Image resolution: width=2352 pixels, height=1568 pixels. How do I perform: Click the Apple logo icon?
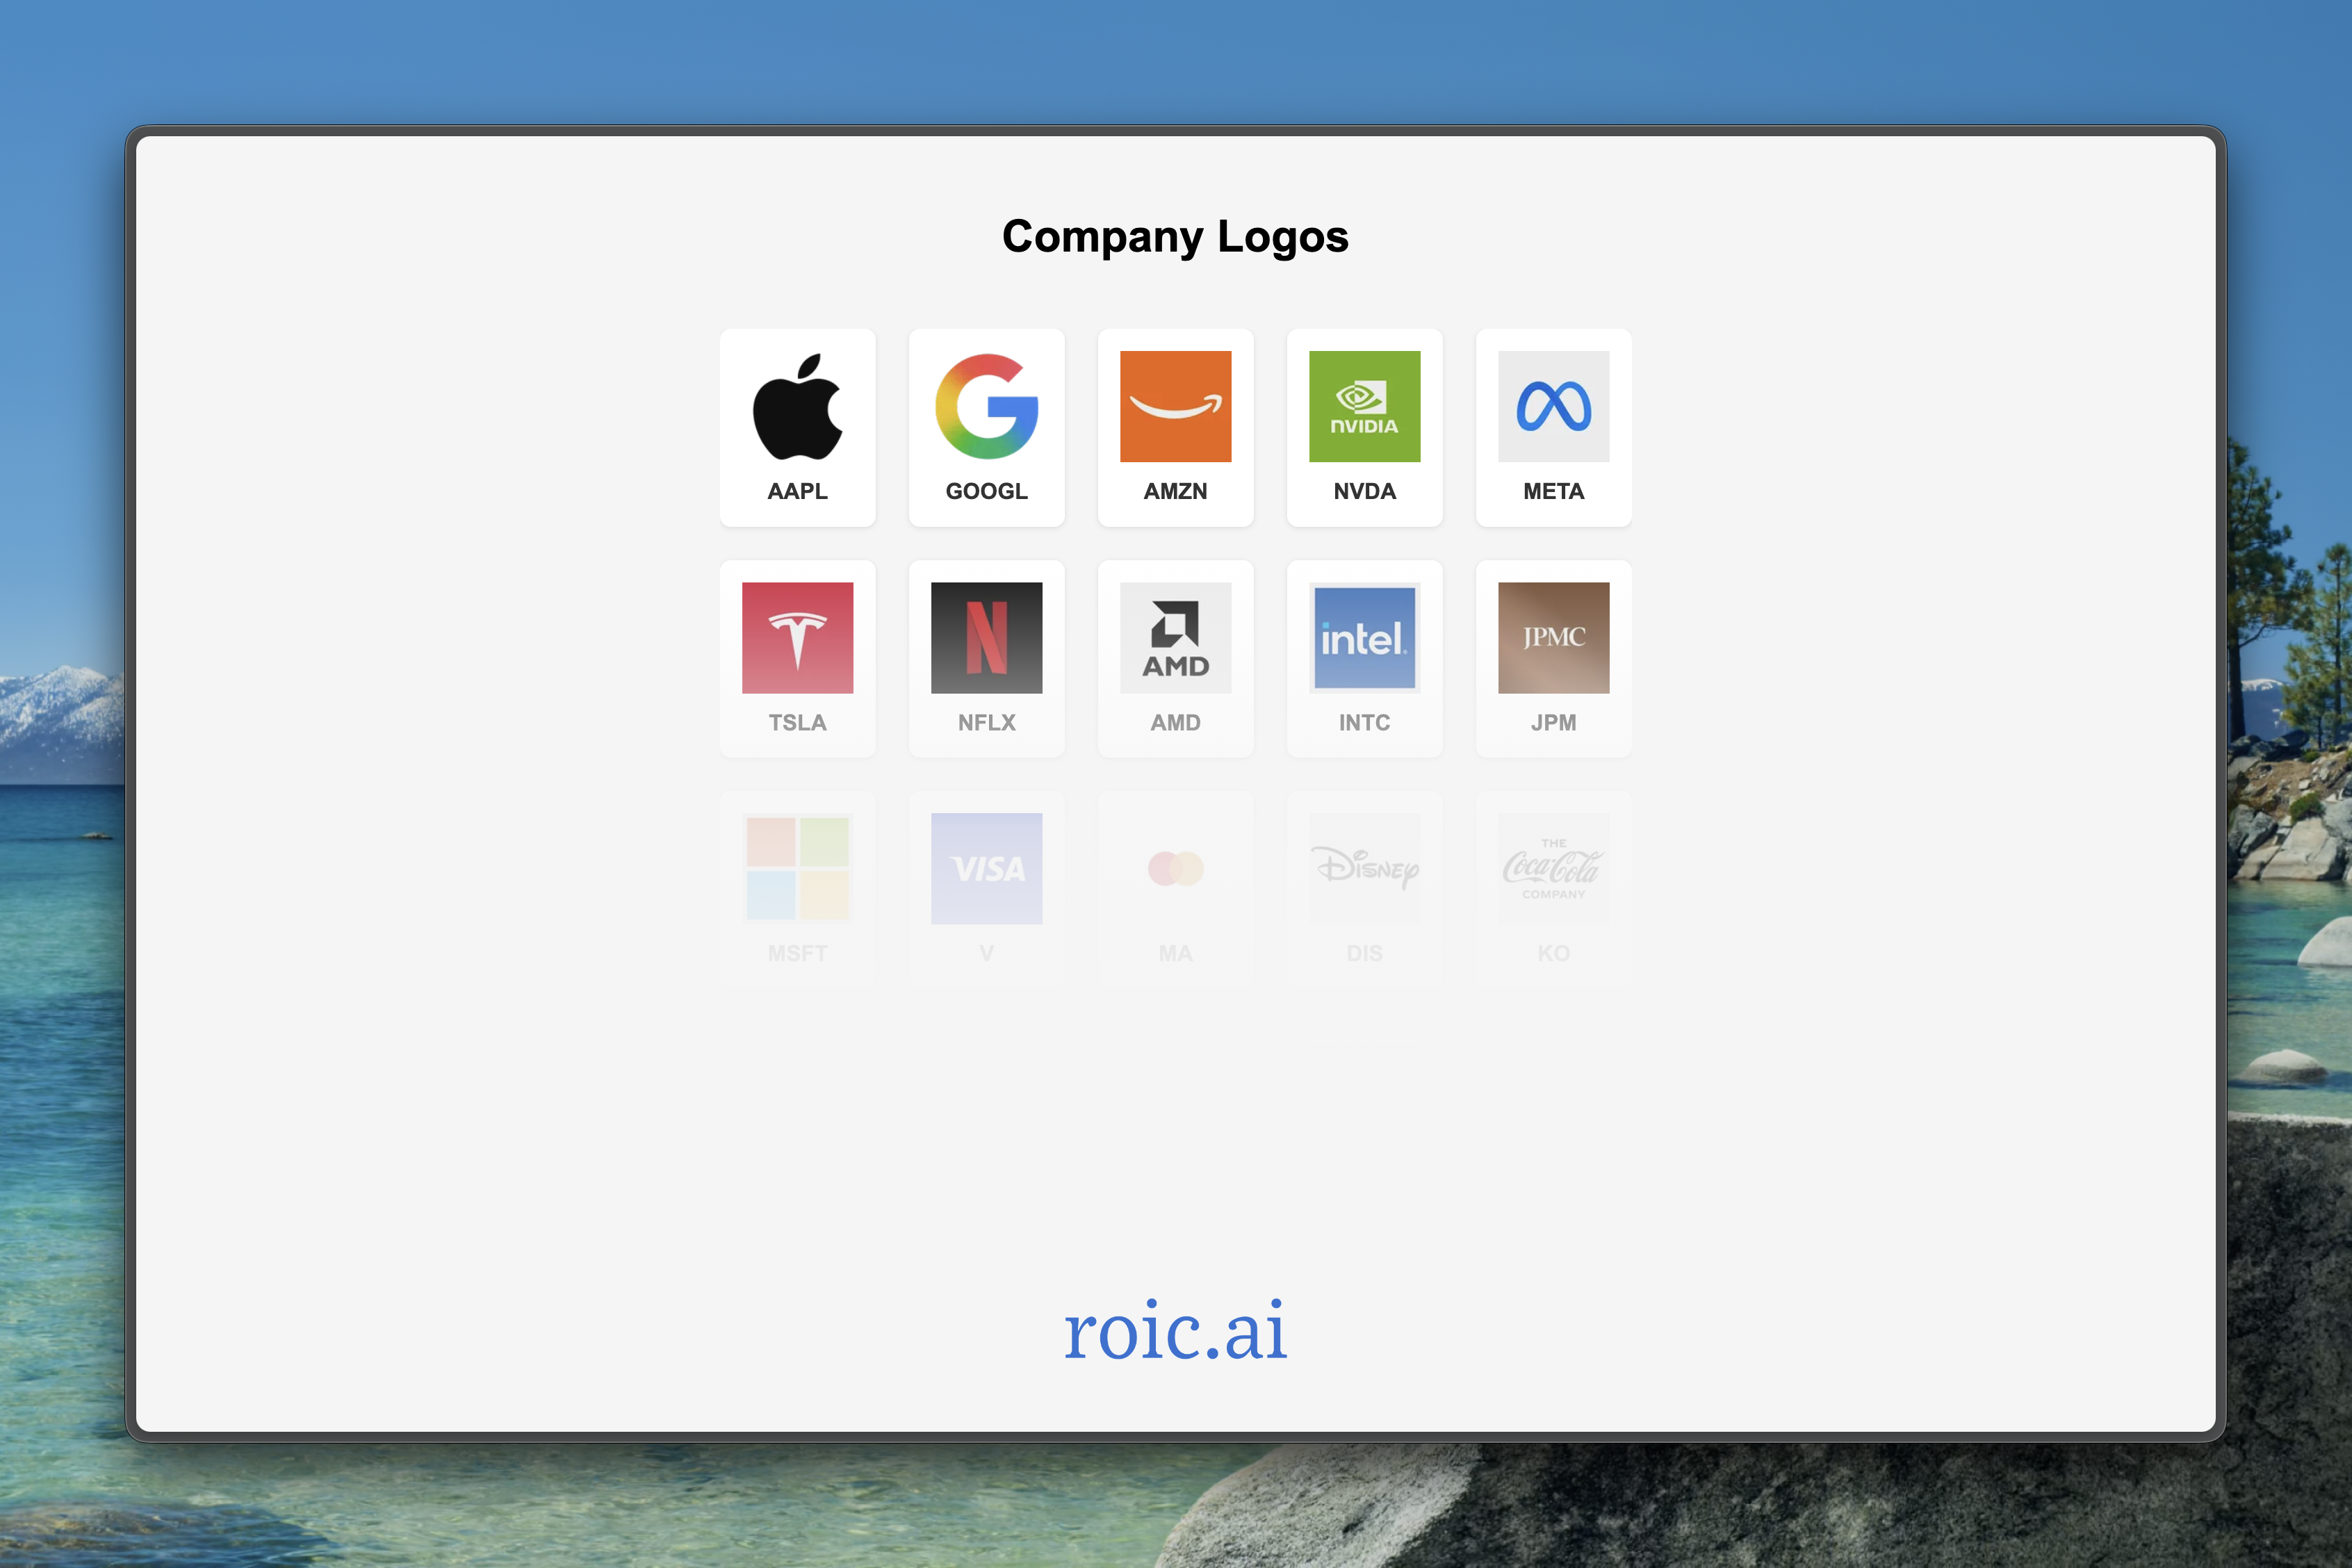click(797, 406)
